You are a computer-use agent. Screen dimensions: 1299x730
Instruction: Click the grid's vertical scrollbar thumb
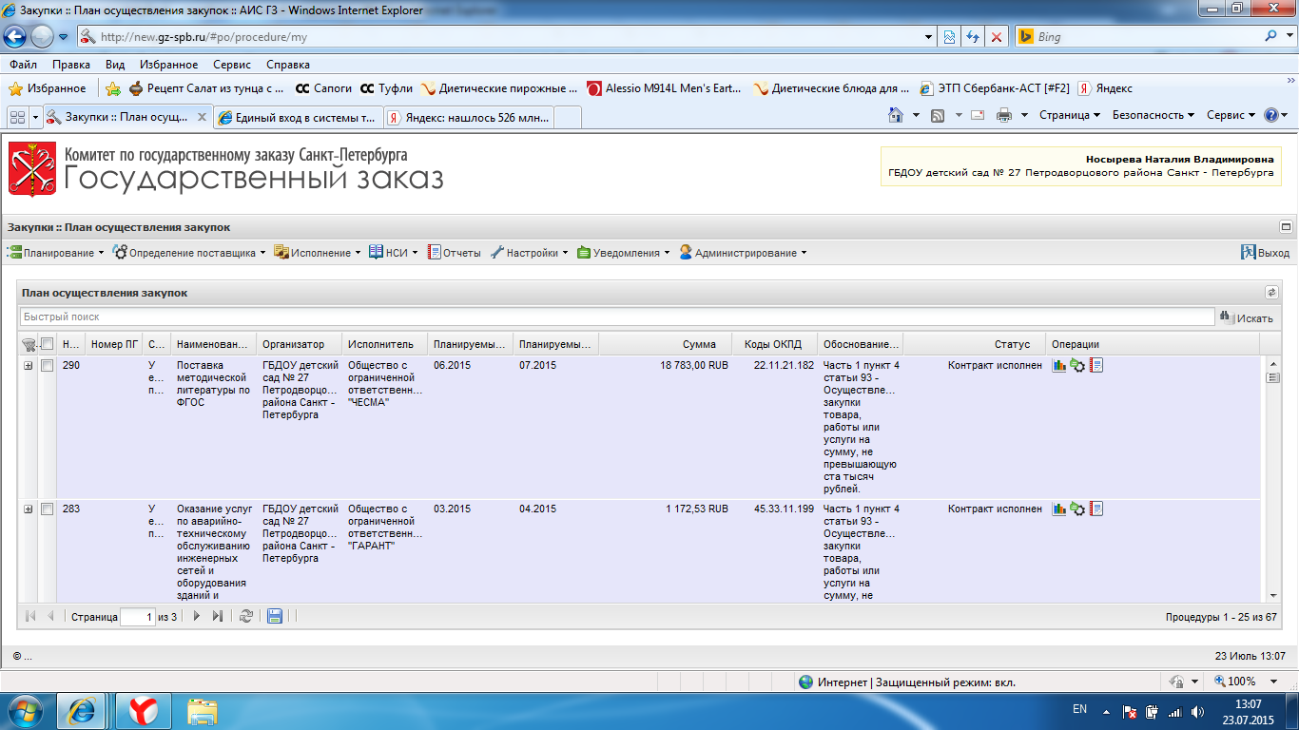[x=1273, y=377]
